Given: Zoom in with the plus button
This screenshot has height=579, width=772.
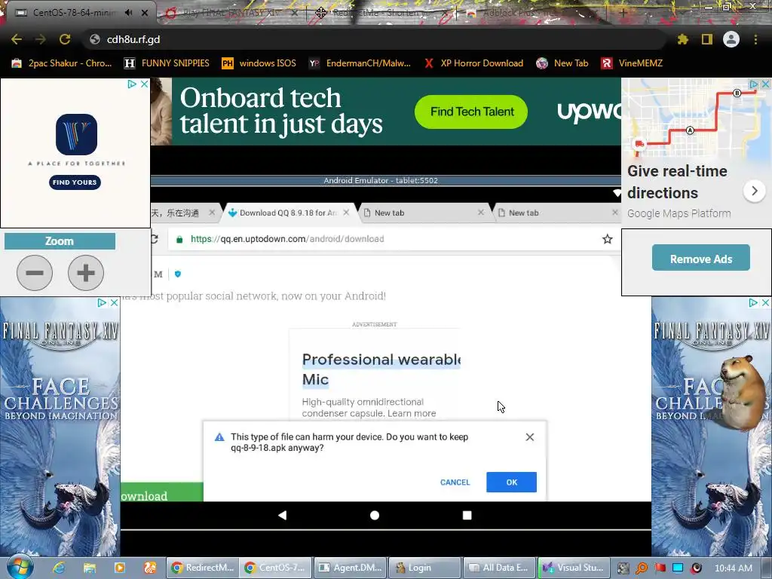Looking at the screenshot, I should (86, 273).
